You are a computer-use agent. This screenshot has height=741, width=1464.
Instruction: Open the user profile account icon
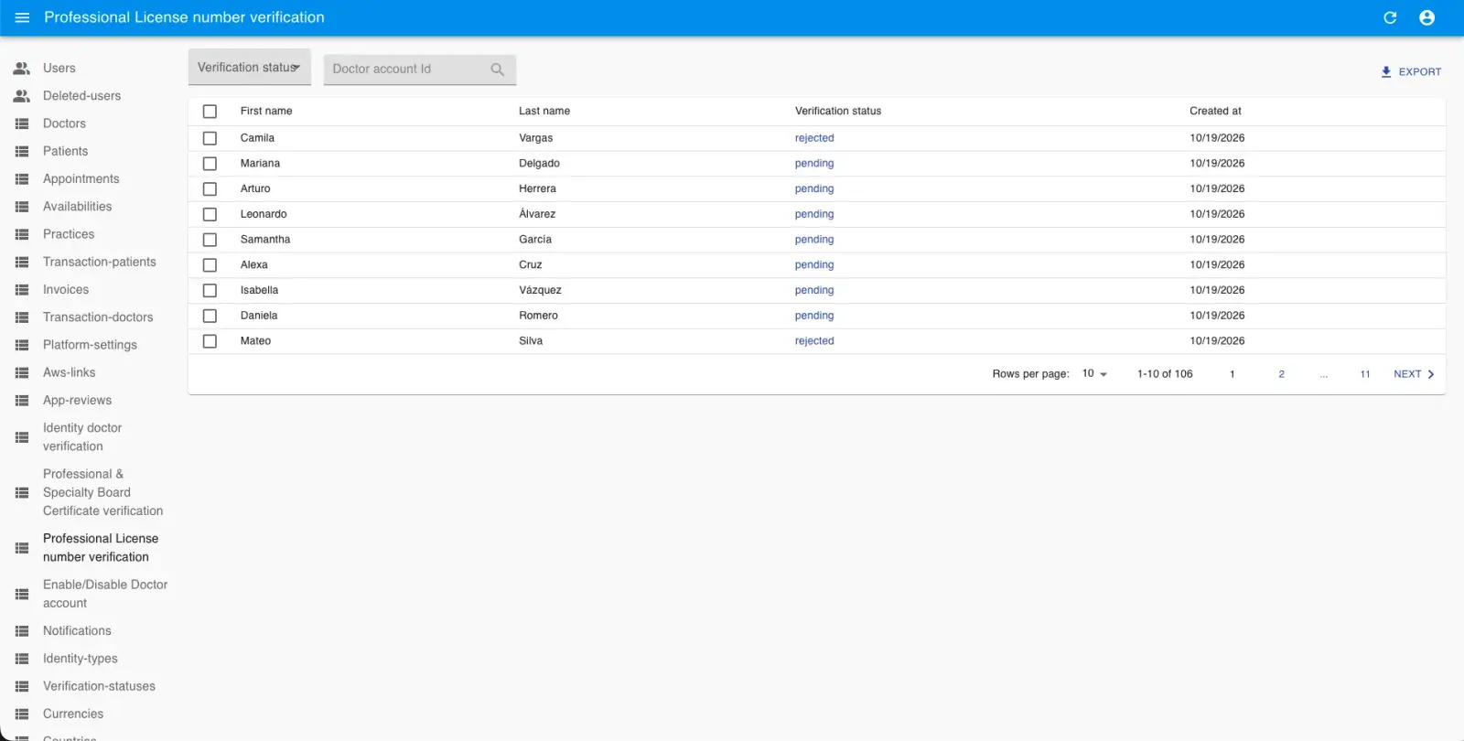pos(1426,17)
